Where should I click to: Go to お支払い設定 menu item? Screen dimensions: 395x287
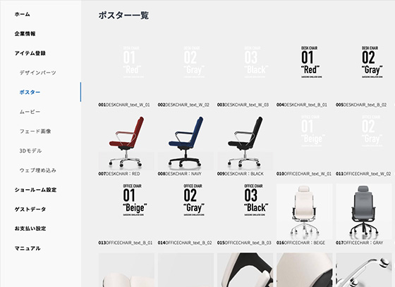[30, 229]
